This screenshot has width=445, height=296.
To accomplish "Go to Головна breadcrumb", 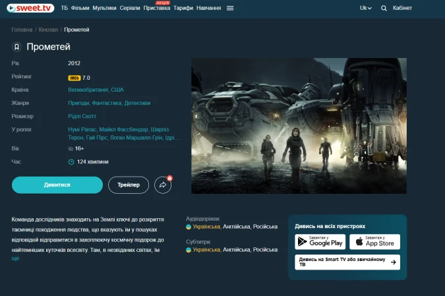I will click(22, 30).
